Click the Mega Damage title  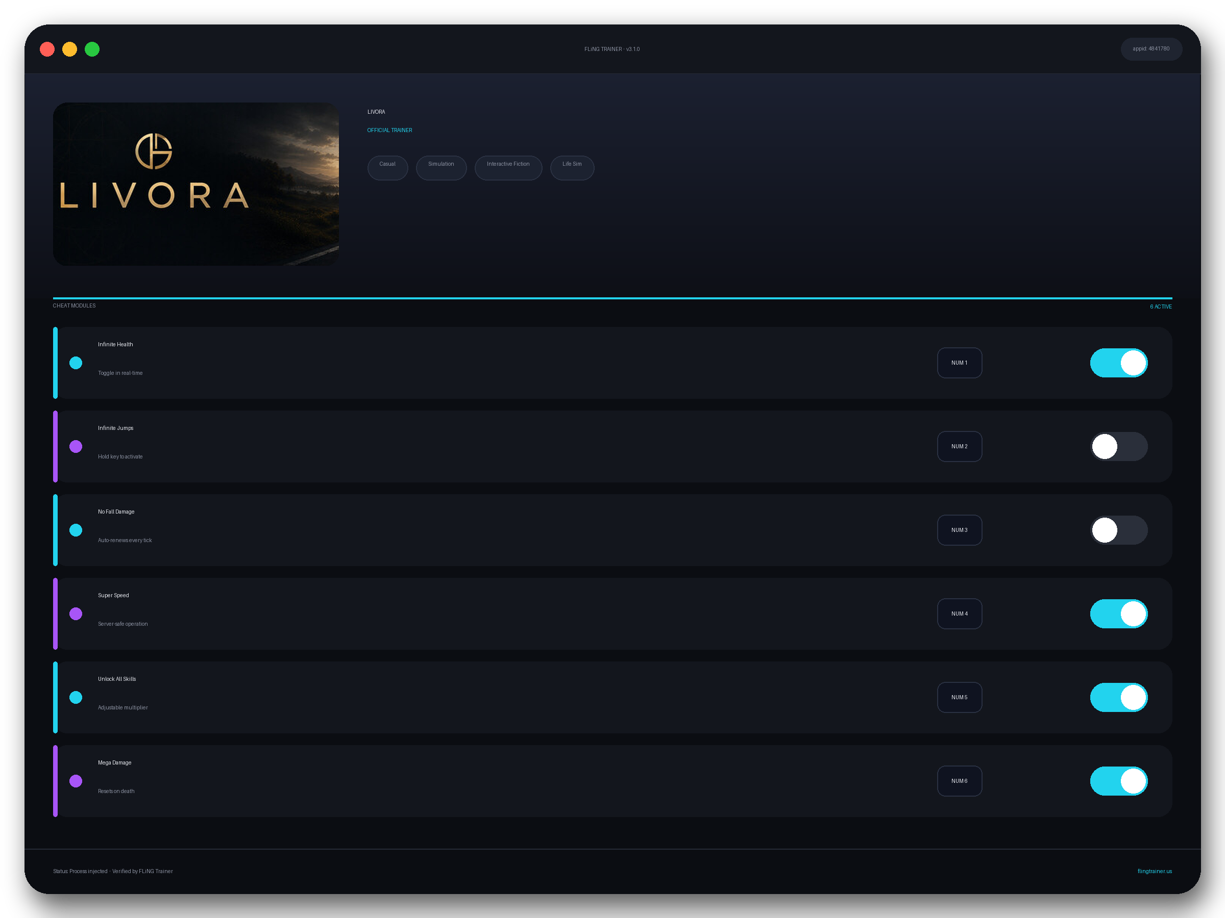tap(115, 762)
